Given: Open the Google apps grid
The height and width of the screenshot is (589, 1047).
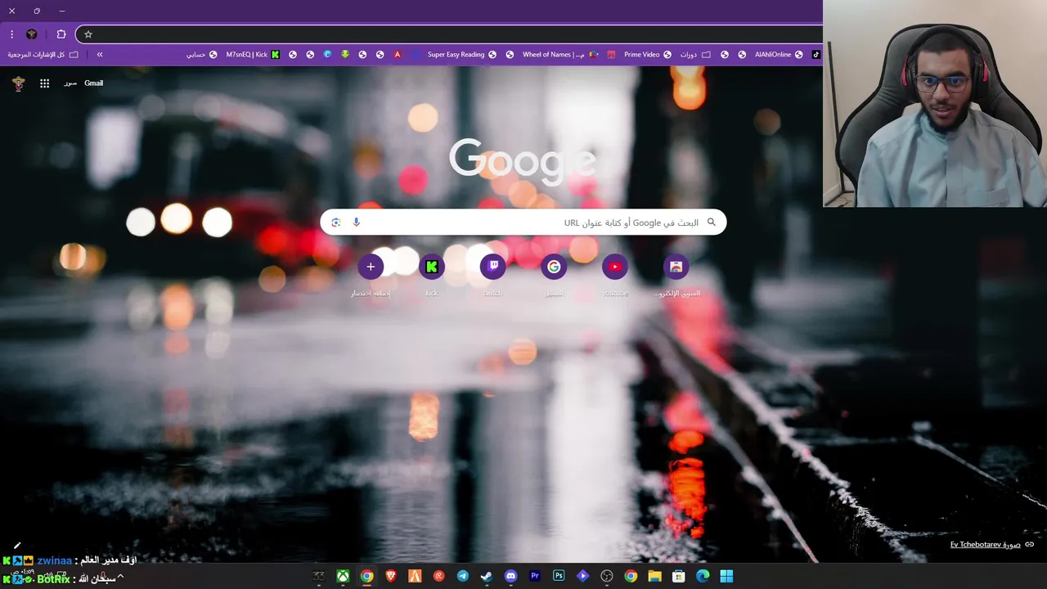Looking at the screenshot, I should (45, 83).
